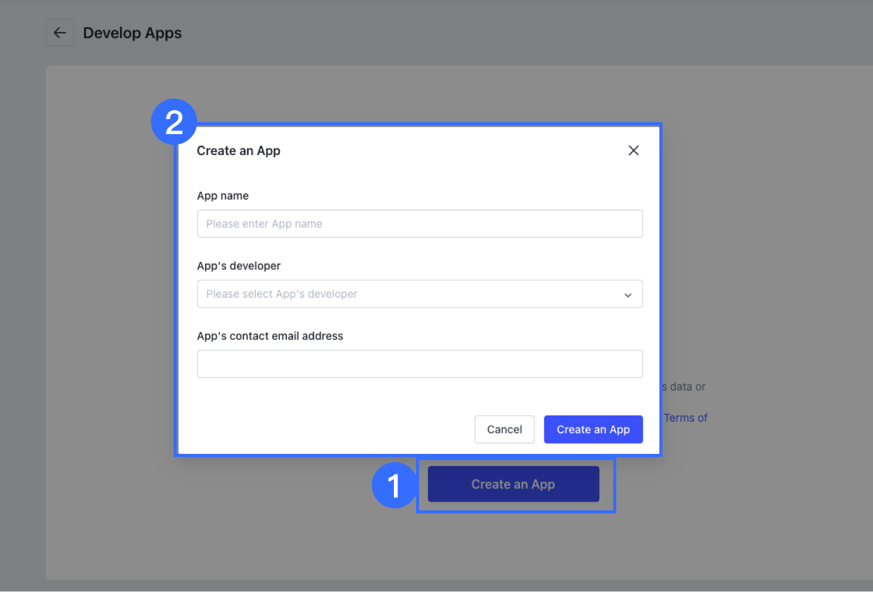Select the Please select App's developer combo box
The width and height of the screenshot is (873, 592).
[420, 294]
